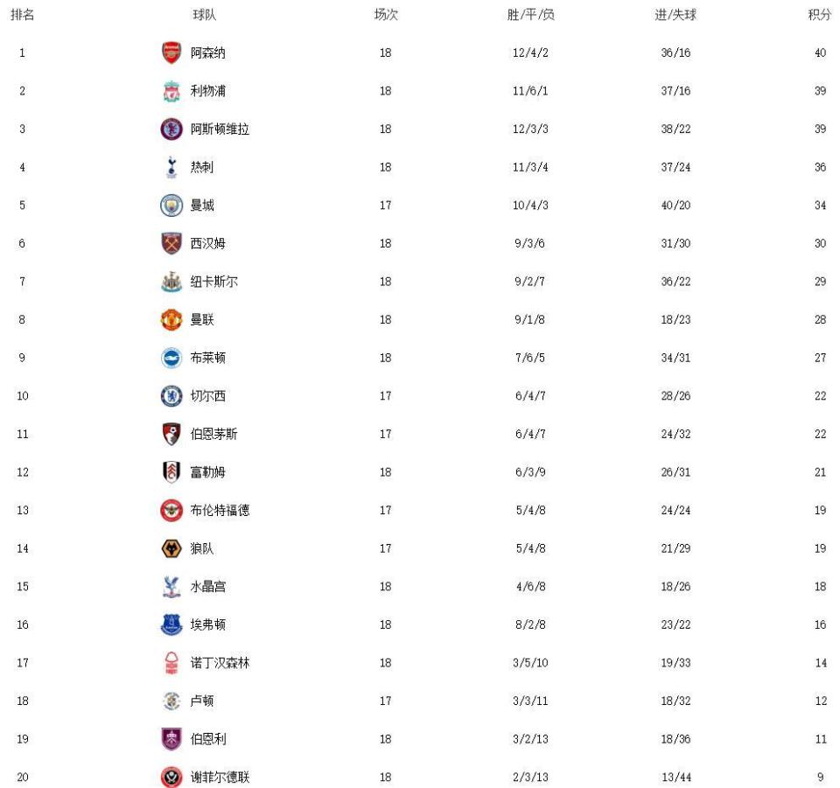840x788 pixels.
Task: Click the Chelsea club crest icon
Action: click(x=171, y=395)
